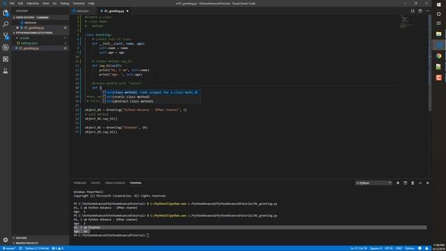Open the Task View taskbar icon
The width and height of the screenshot is (446, 251).
coord(438,23)
